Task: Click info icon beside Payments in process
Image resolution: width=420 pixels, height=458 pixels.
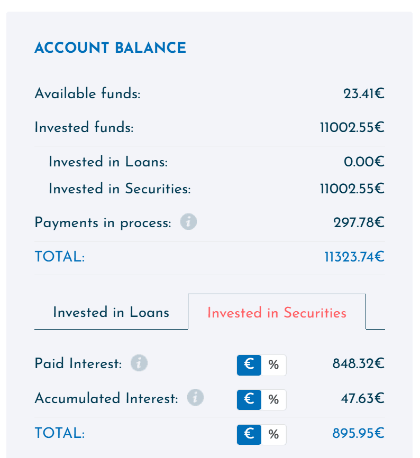Action: tap(188, 222)
